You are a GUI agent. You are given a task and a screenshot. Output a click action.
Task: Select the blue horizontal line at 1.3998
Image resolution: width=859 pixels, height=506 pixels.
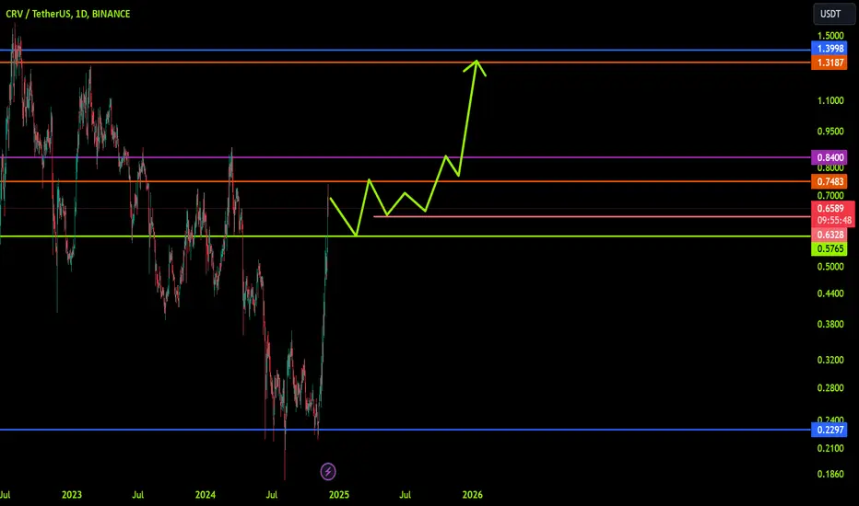(406, 50)
